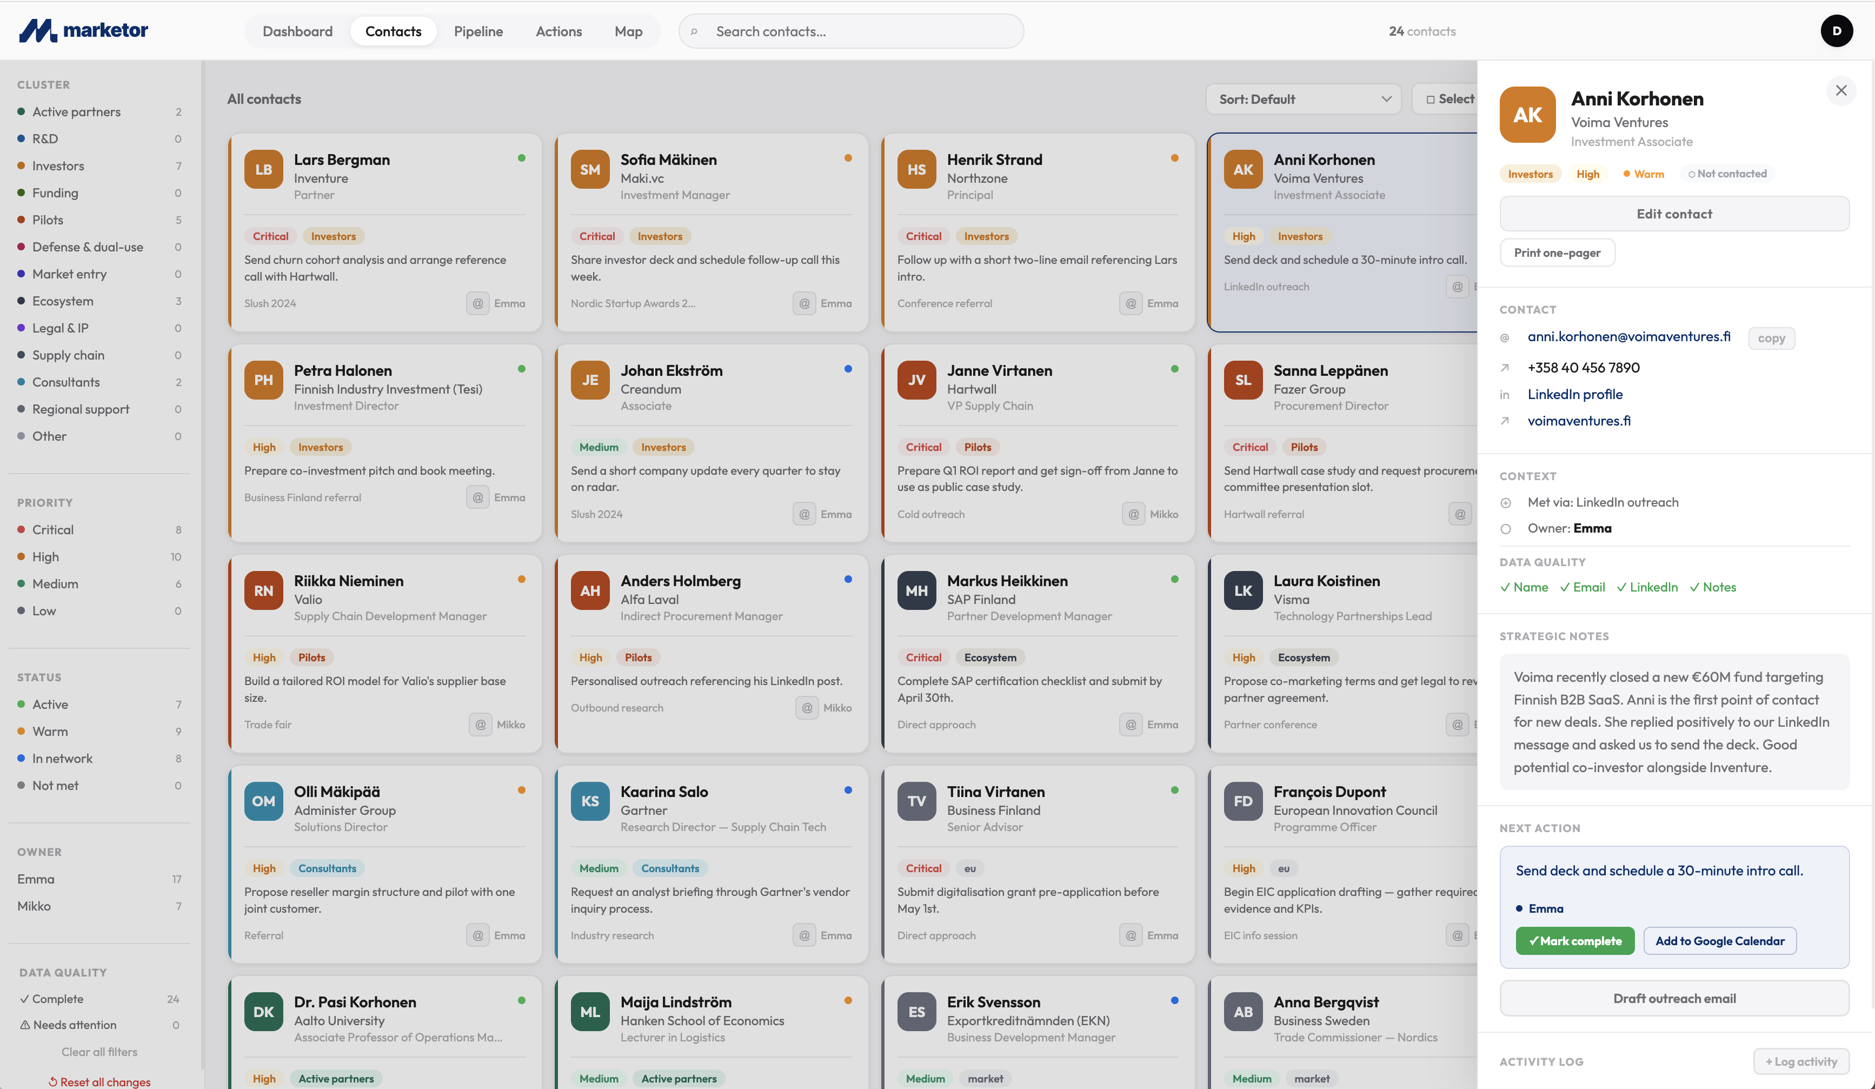Copy Anni's email address
Image resolution: width=1875 pixels, height=1089 pixels.
click(1772, 337)
